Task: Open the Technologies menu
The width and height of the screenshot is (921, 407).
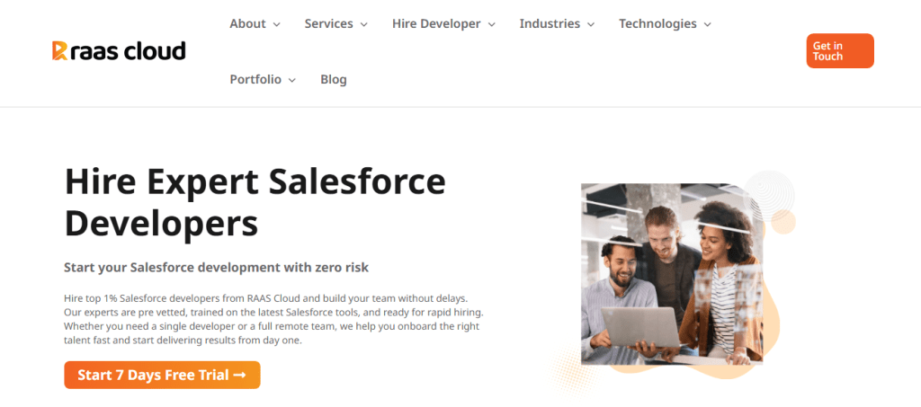Action: coord(657,24)
